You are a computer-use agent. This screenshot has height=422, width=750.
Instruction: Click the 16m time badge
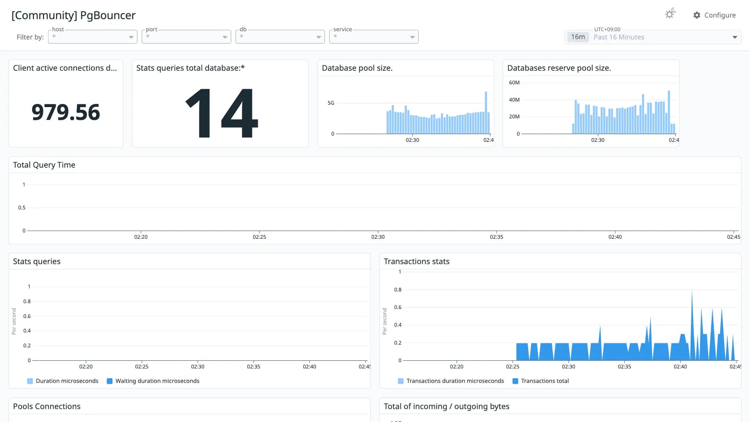point(578,37)
